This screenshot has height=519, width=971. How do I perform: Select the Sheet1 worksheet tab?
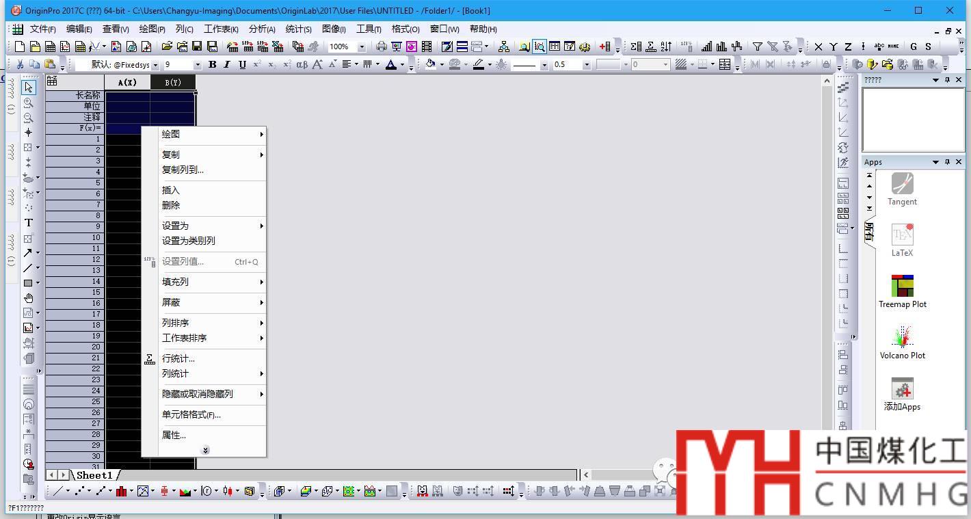click(x=94, y=475)
